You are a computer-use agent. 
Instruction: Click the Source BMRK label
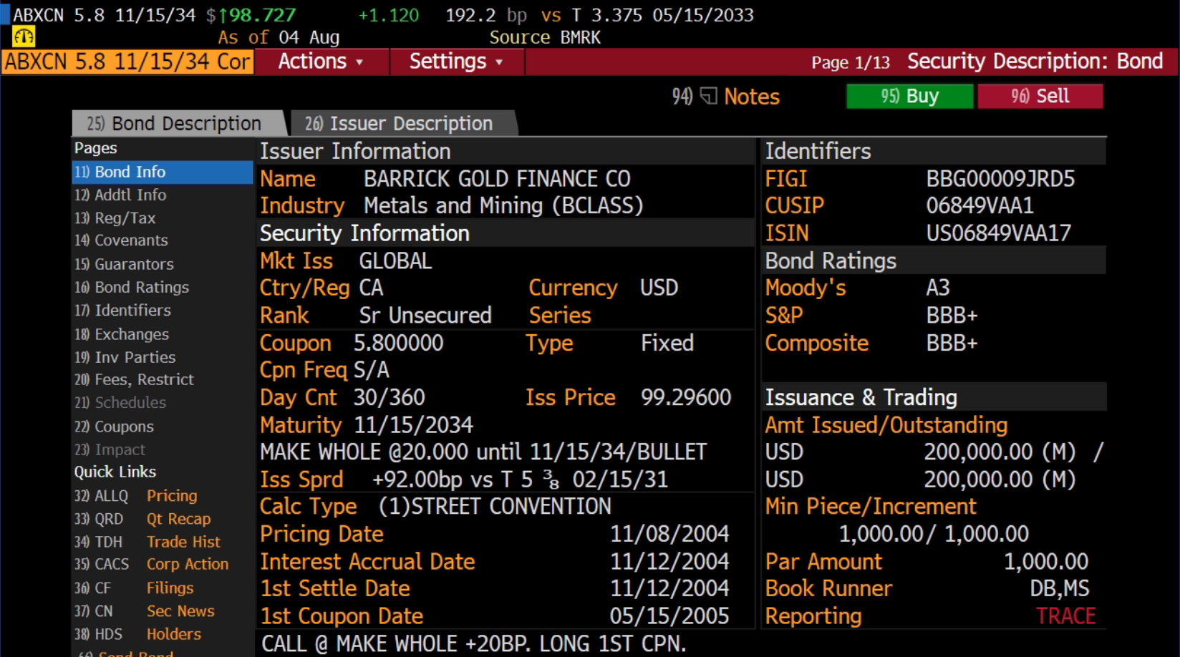click(545, 38)
